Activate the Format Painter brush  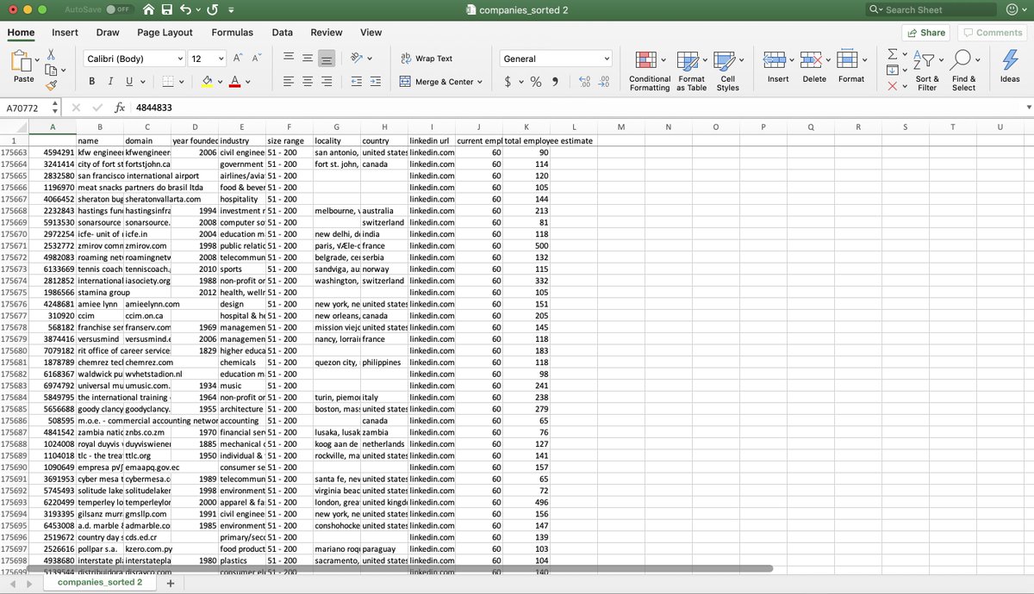pyautogui.click(x=50, y=85)
